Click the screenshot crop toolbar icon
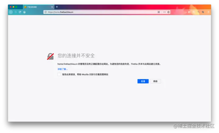The height and width of the screenshot is (133, 219). tap(203, 12)
